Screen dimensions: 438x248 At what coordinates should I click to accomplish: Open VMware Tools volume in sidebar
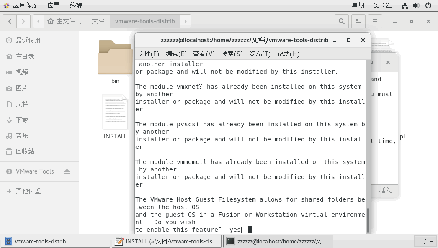click(35, 171)
